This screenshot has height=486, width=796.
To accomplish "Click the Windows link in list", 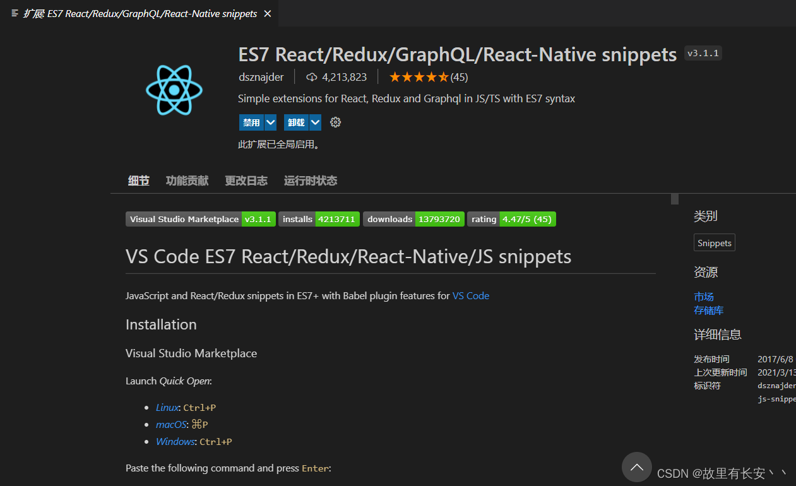I will click(175, 442).
